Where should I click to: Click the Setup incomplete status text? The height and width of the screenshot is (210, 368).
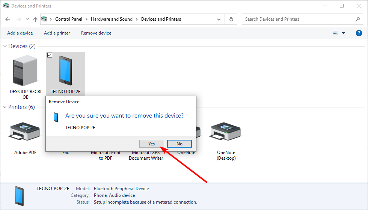tap(146, 202)
